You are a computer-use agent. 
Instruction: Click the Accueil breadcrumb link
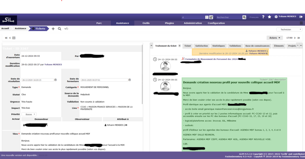point(5,28)
